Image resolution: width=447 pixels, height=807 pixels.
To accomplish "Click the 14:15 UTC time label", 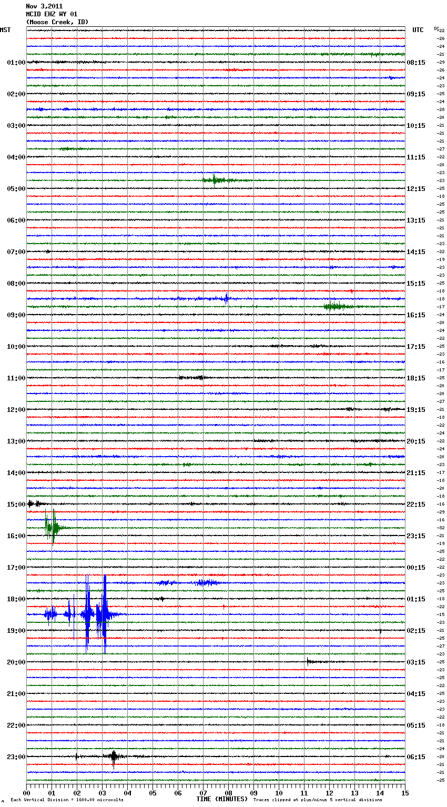I will point(416,252).
